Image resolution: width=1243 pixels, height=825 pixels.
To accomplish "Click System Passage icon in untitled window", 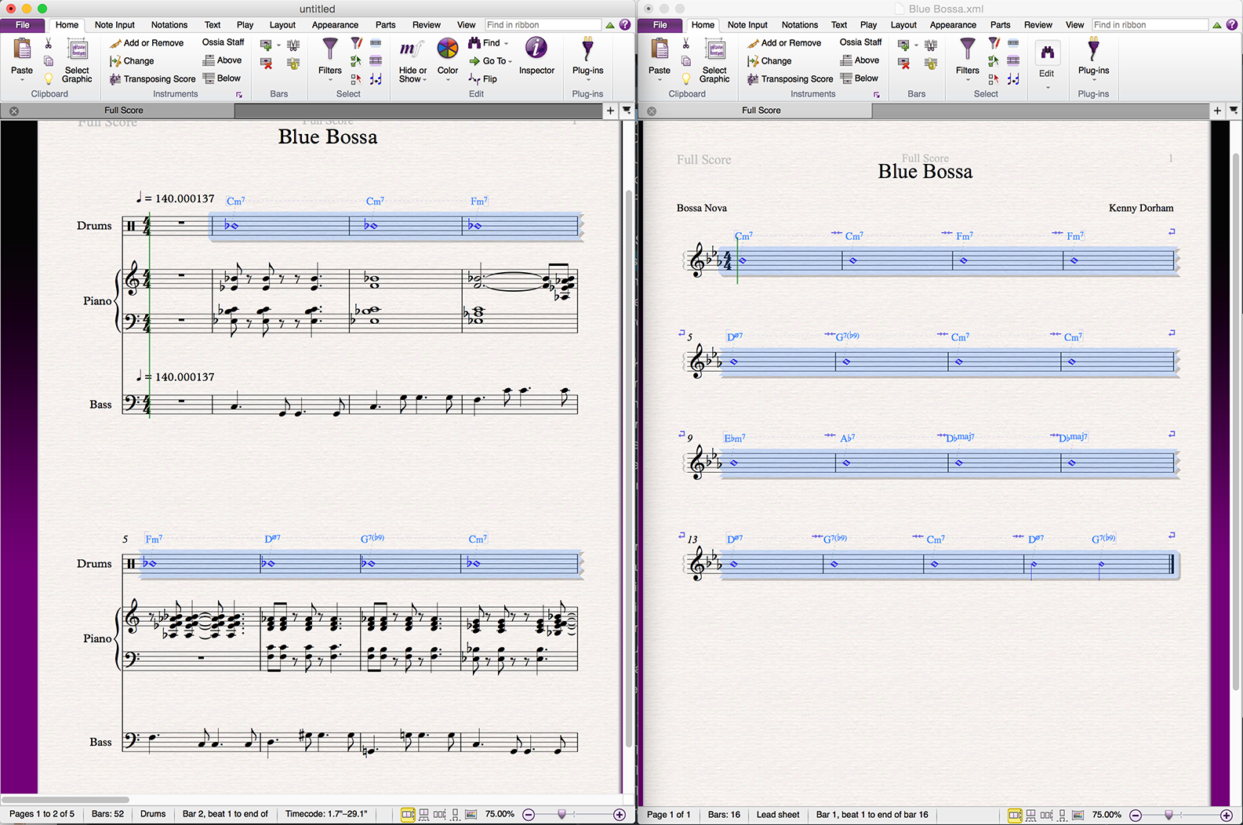I will pos(376,61).
